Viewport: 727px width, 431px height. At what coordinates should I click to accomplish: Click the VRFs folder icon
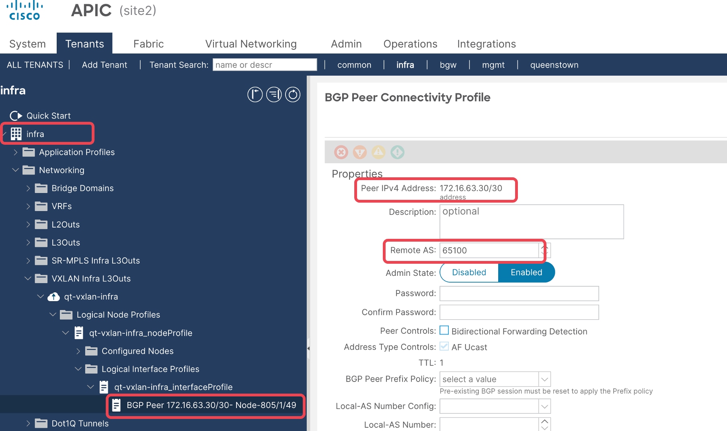[x=41, y=206]
